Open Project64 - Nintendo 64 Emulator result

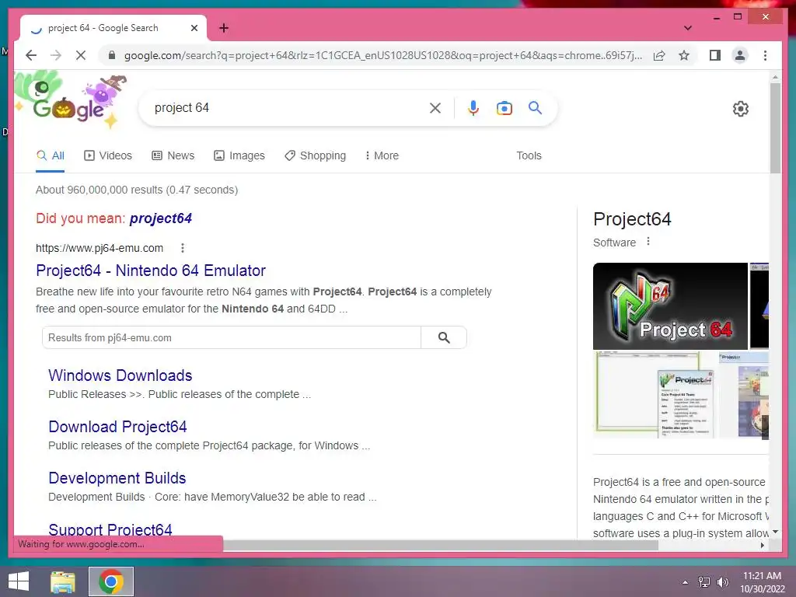[151, 271]
